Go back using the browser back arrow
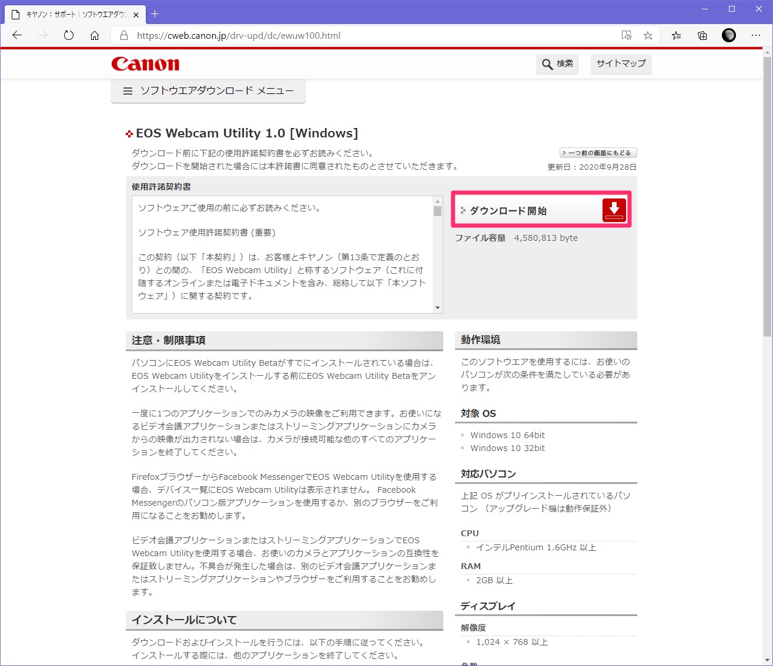The width and height of the screenshot is (773, 666). click(x=17, y=35)
